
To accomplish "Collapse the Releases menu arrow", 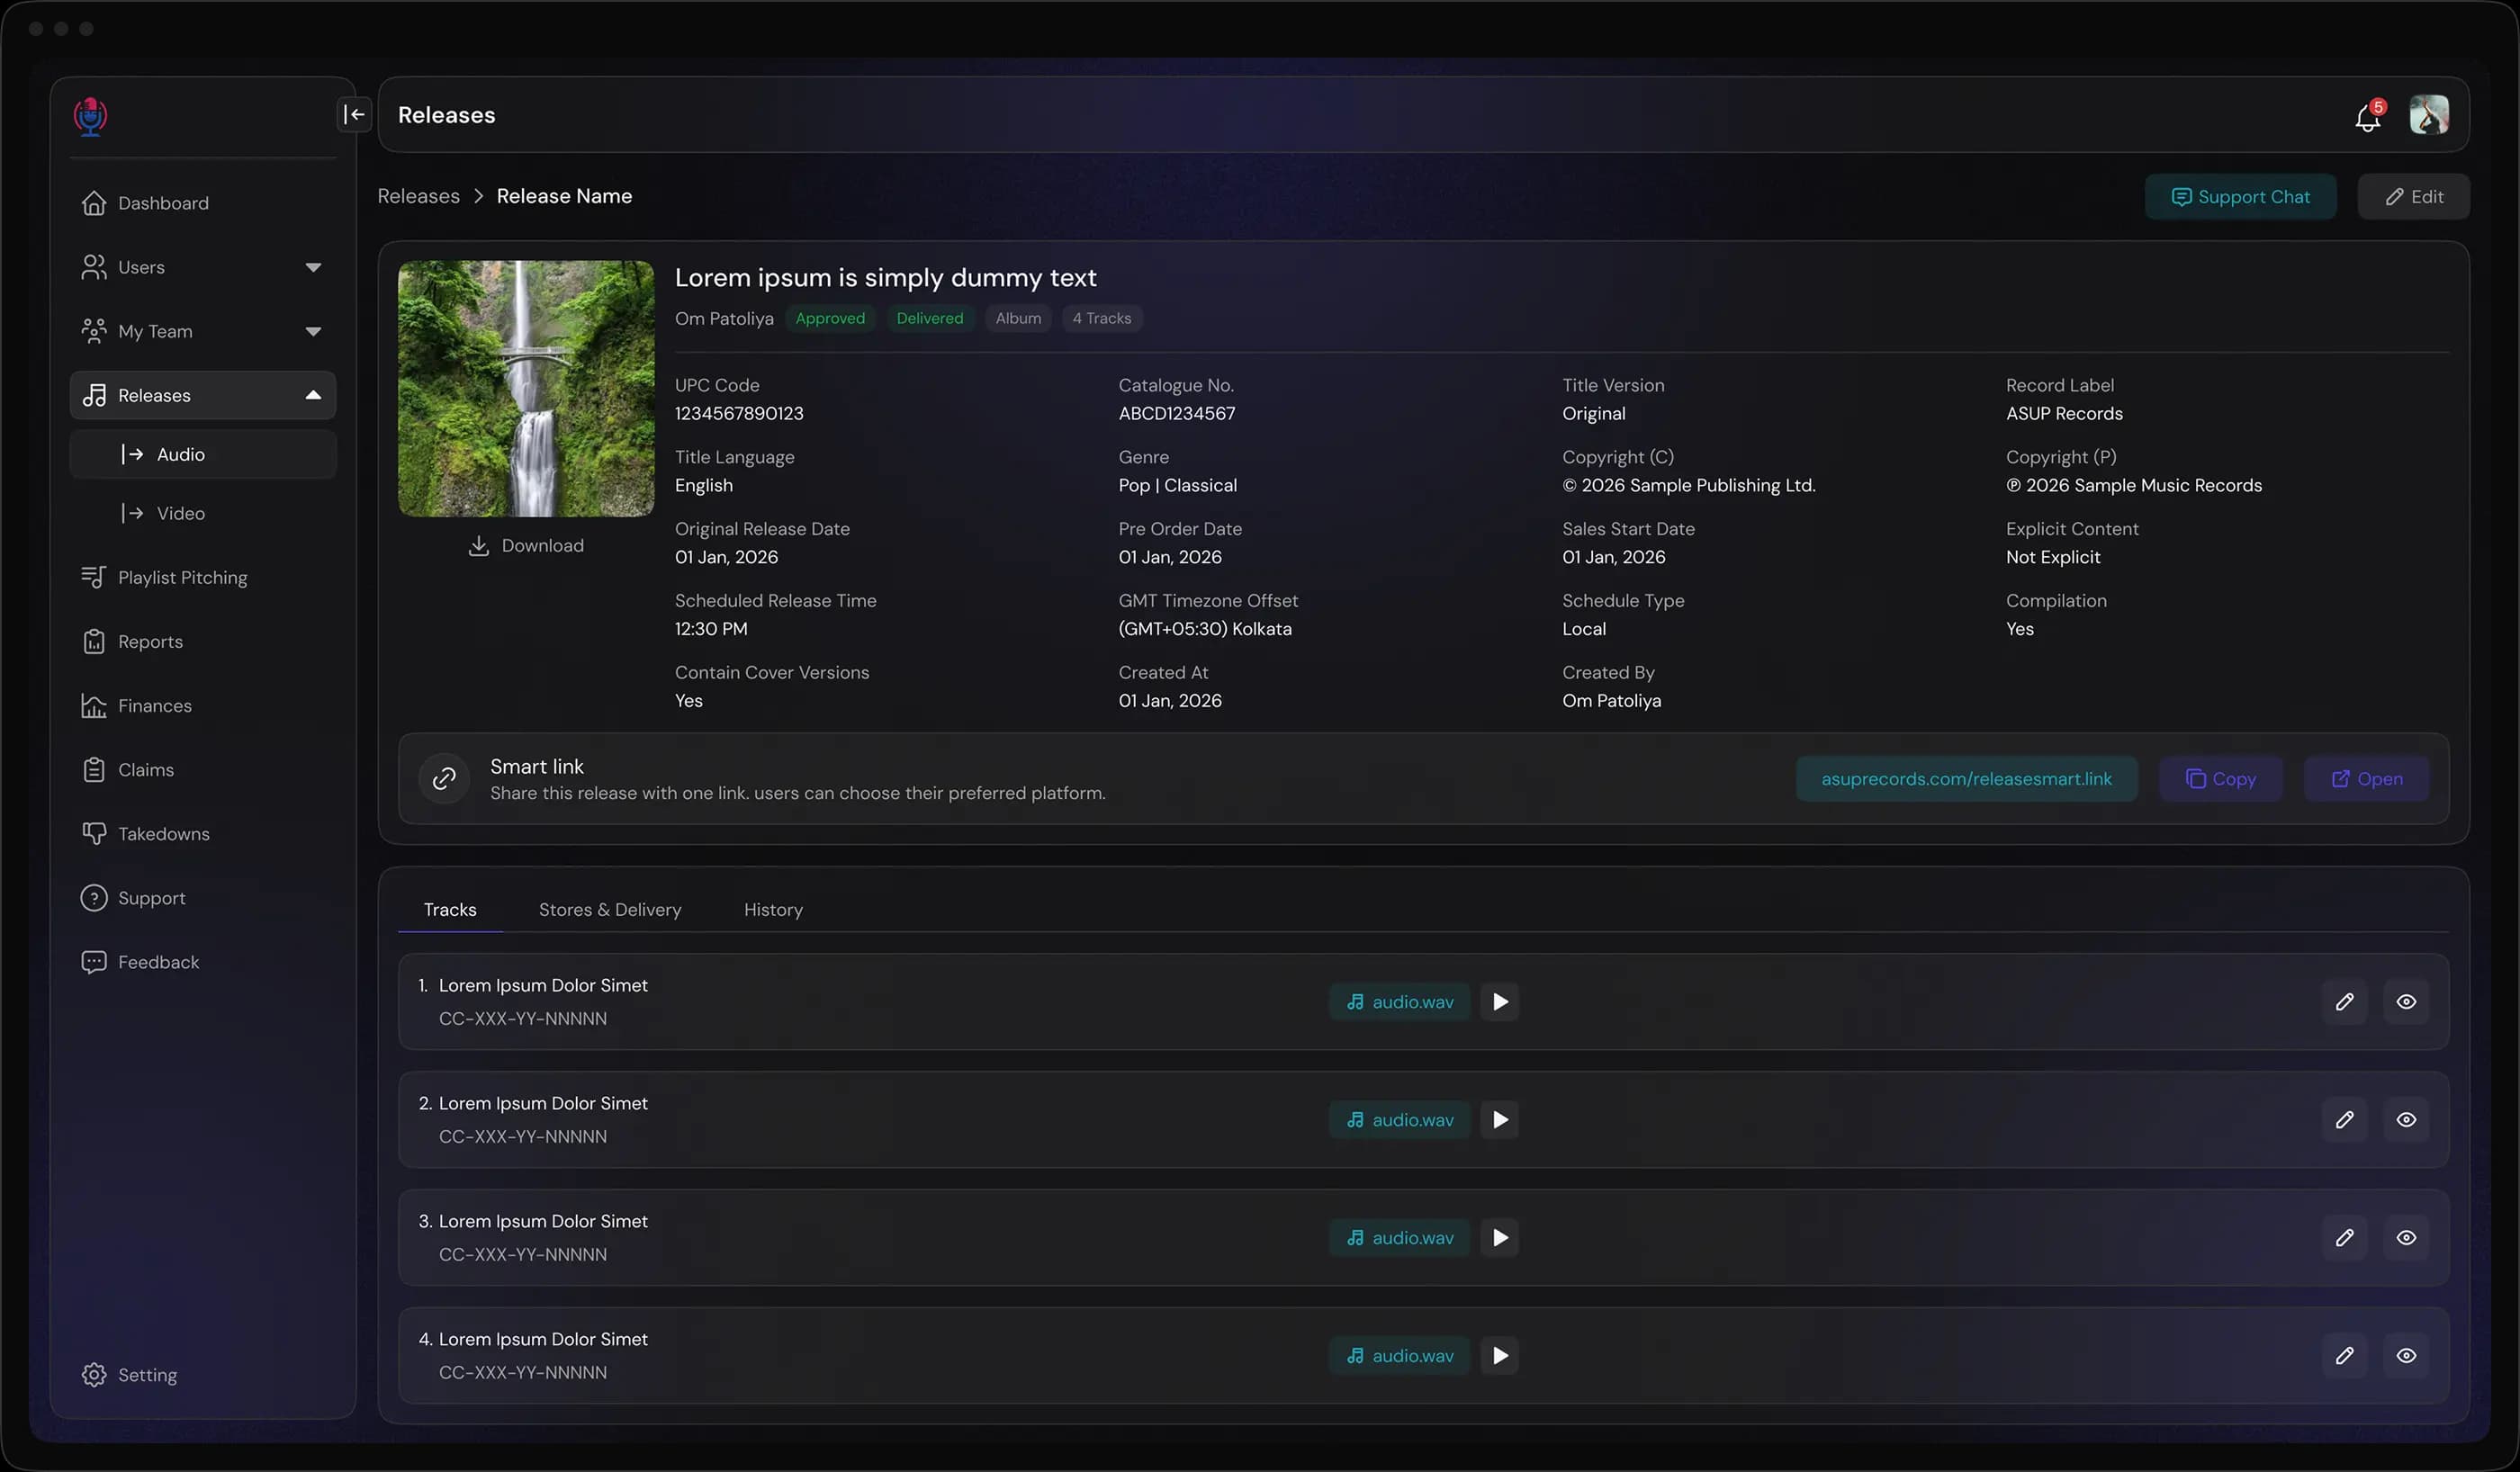I will 313,395.
